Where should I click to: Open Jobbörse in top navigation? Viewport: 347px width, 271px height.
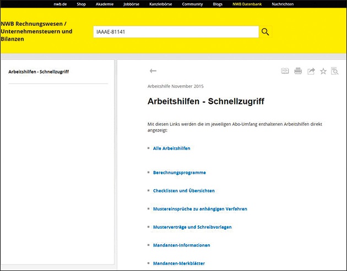130,4
